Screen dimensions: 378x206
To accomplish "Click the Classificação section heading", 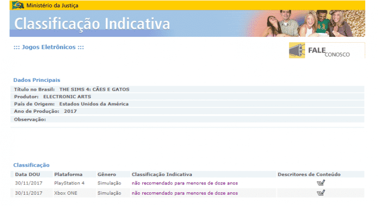I will (31, 165).
